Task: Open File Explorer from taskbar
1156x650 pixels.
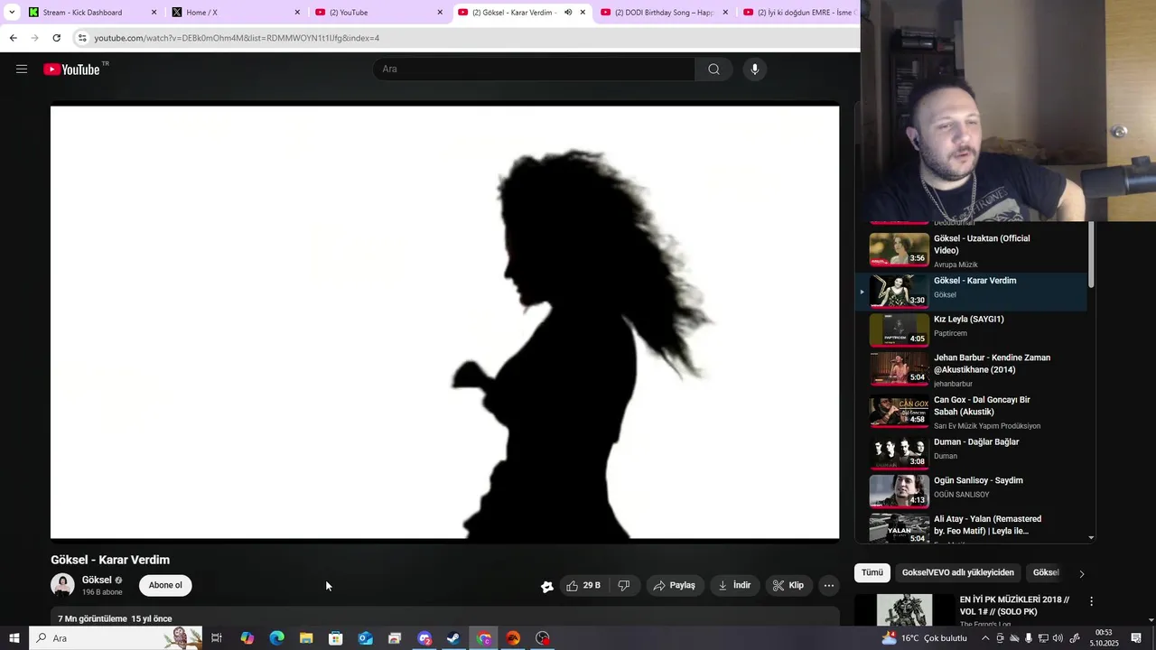Action: click(306, 638)
